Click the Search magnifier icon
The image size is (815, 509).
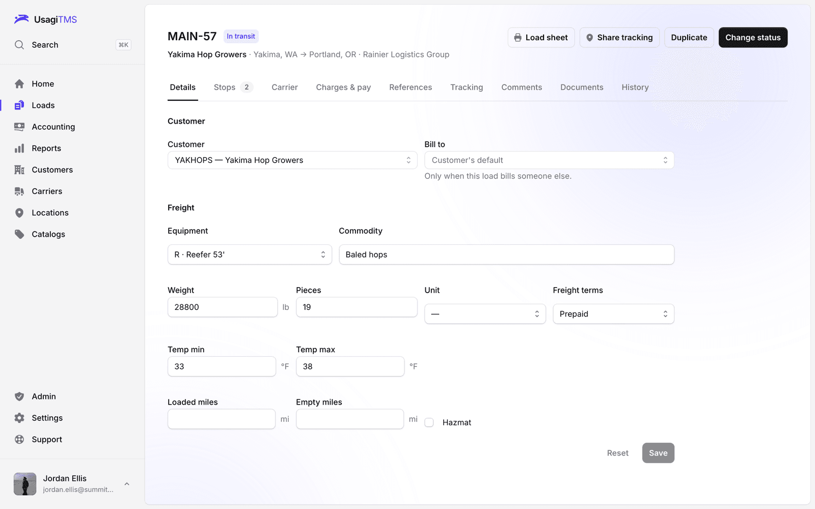tap(19, 45)
